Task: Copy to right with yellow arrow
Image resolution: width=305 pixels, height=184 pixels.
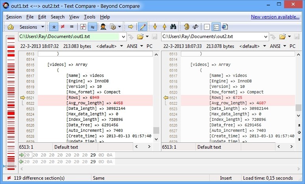Action: [131, 27]
